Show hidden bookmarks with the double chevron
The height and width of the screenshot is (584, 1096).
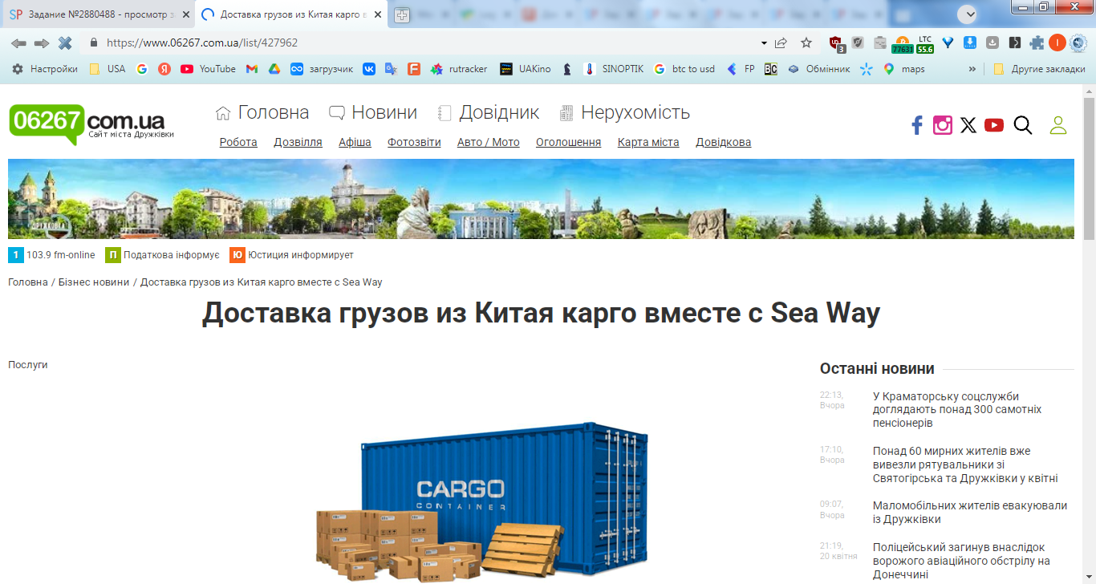tap(973, 69)
